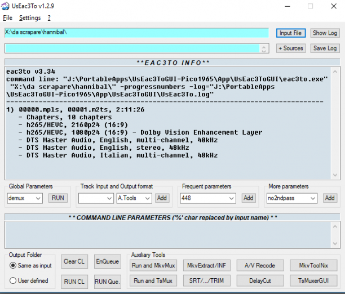Click the DTS Master Audio Italian line
Viewport: 345px width, 294px height.
[118, 155]
